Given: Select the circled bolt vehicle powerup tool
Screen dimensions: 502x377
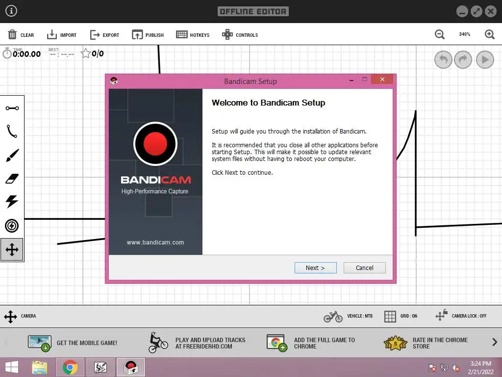Looking at the screenshot, I should 12,226.
